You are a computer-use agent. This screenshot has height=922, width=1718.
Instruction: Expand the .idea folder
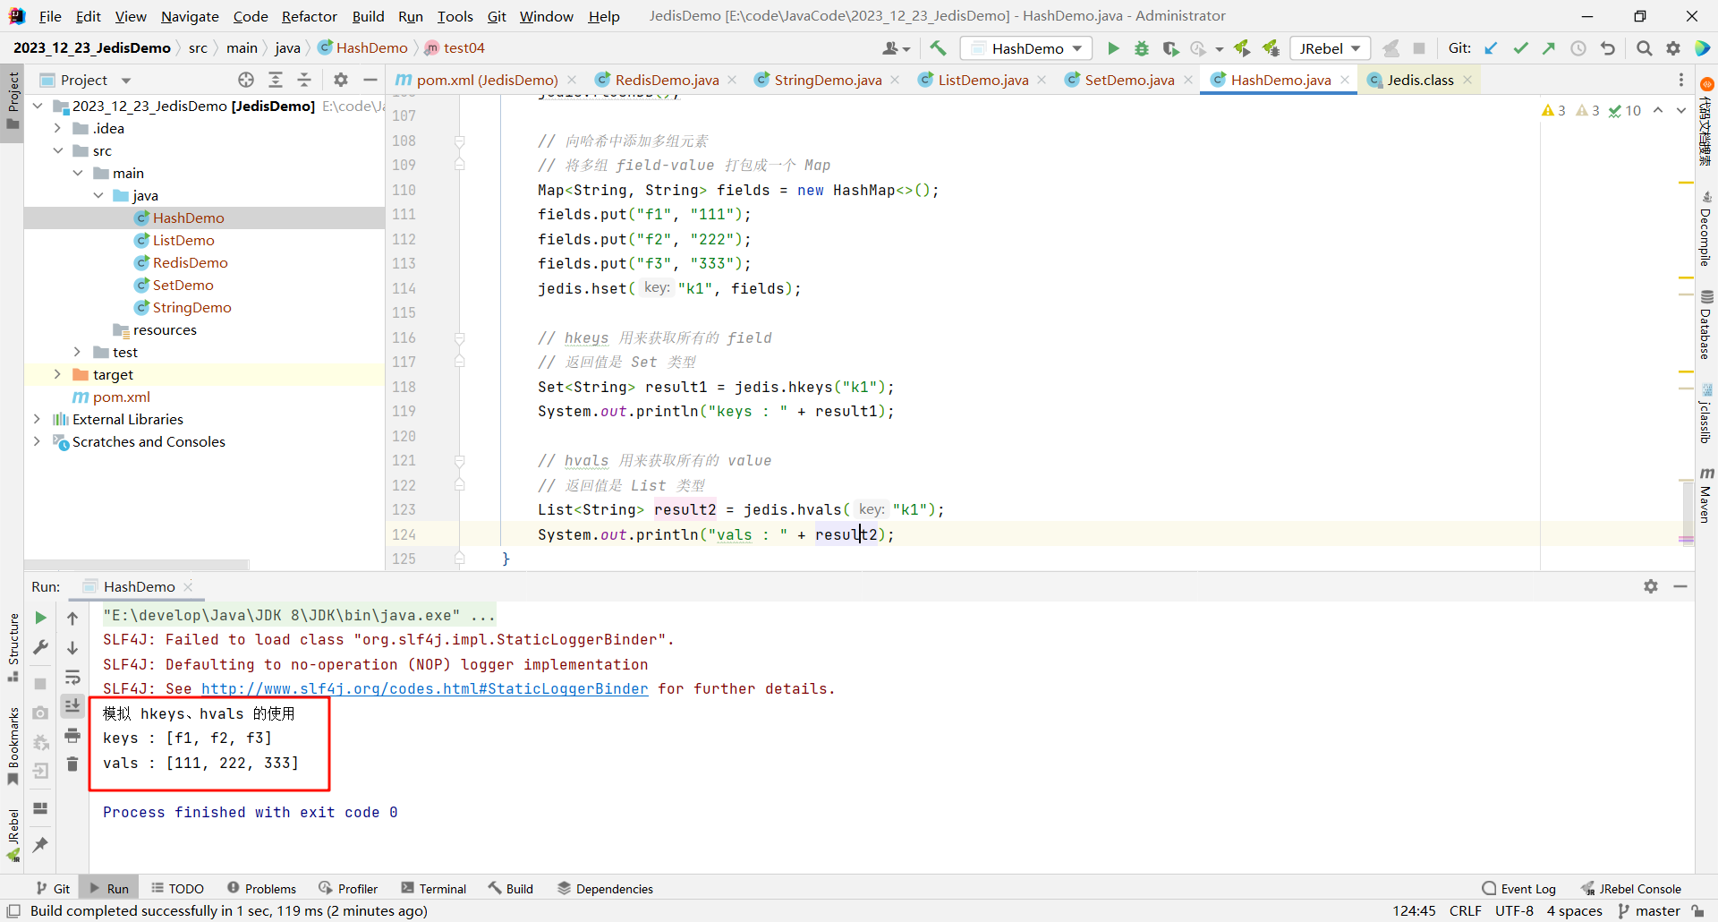tap(58, 128)
